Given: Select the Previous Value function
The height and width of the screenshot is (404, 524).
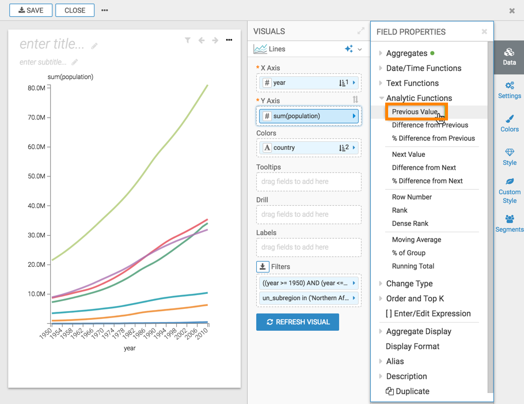Looking at the screenshot, I should click(x=415, y=112).
